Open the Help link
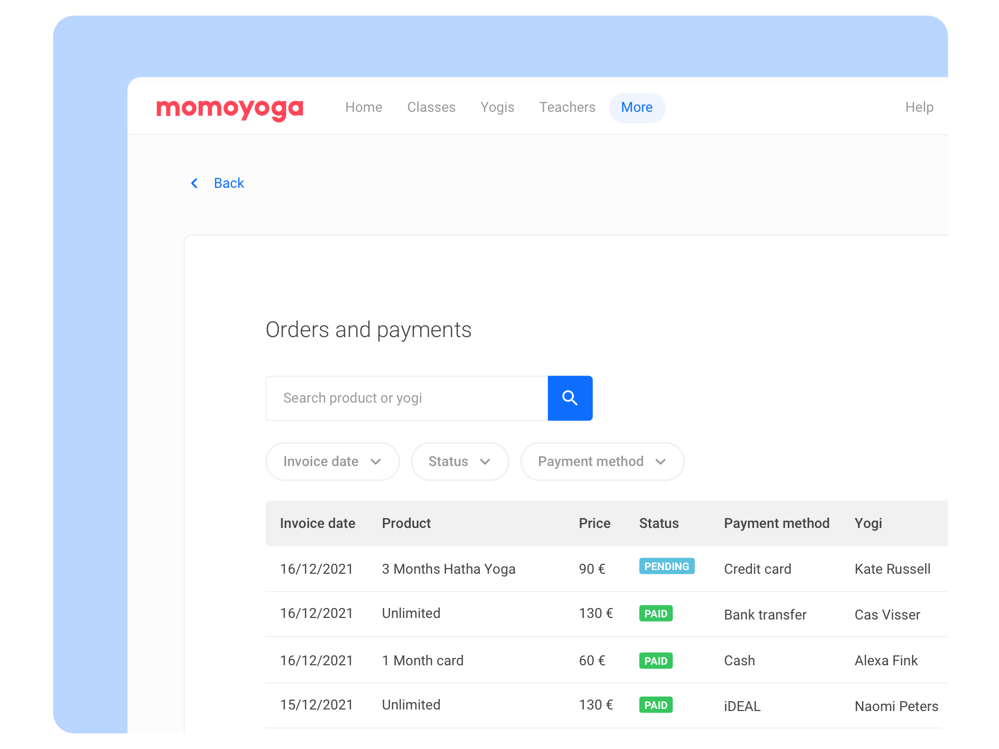This screenshot has height=749, width=999. 919,107
